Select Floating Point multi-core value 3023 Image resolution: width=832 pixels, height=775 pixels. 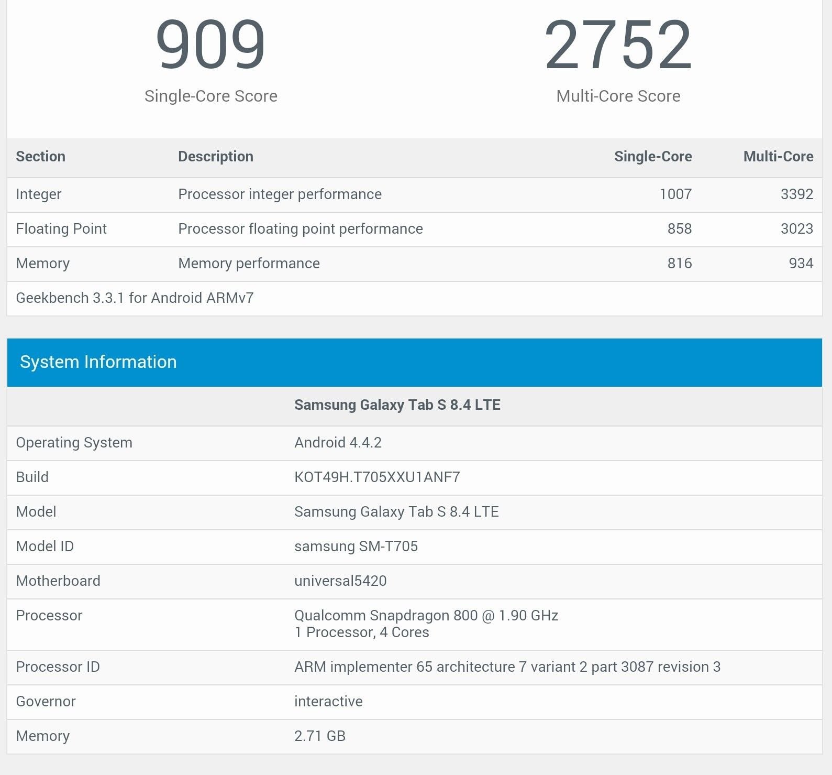797,229
